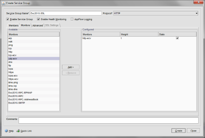Open the Quick Link link
This screenshot has width=205, height=138.
(x=26, y=131)
